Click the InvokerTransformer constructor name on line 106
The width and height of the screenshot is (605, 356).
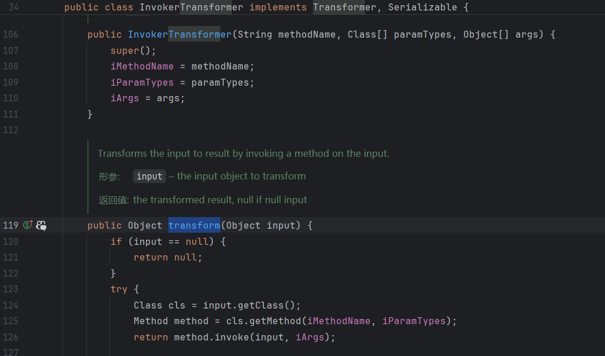pyautogui.click(x=179, y=35)
